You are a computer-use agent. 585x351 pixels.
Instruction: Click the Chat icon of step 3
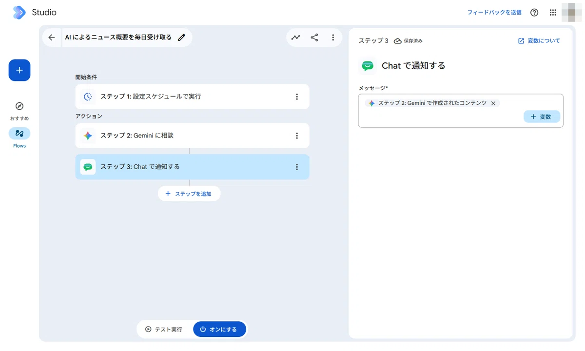pyautogui.click(x=88, y=167)
